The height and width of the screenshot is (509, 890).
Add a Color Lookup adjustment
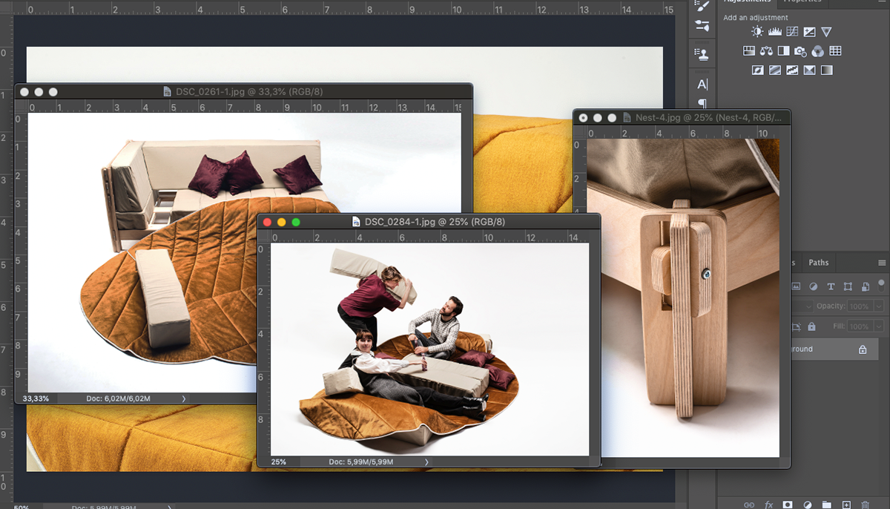[835, 51]
